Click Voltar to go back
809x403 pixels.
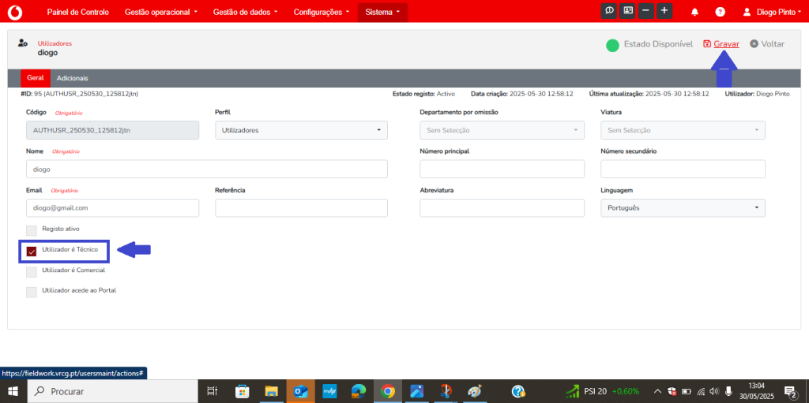tap(773, 44)
